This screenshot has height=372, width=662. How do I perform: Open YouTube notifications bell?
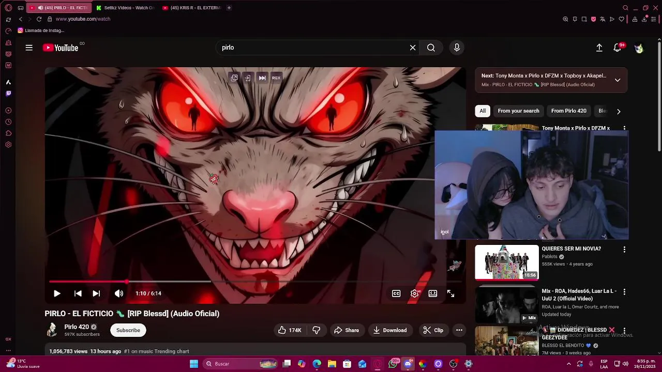(x=617, y=48)
